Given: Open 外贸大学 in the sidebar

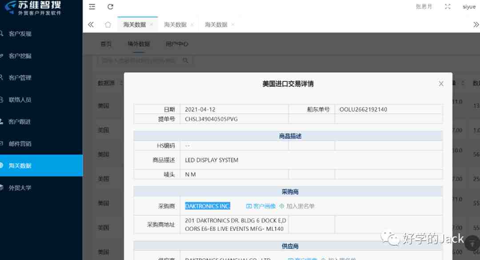Looking at the screenshot, I should coord(20,188).
